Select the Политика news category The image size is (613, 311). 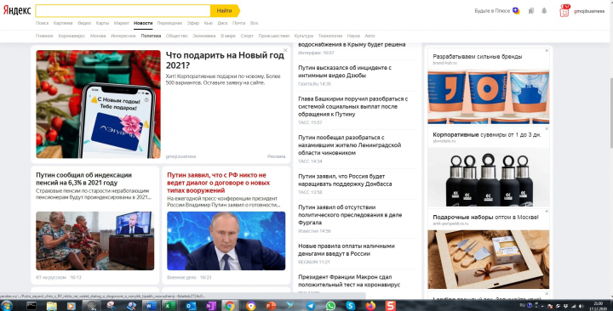pyautogui.click(x=151, y=36)
